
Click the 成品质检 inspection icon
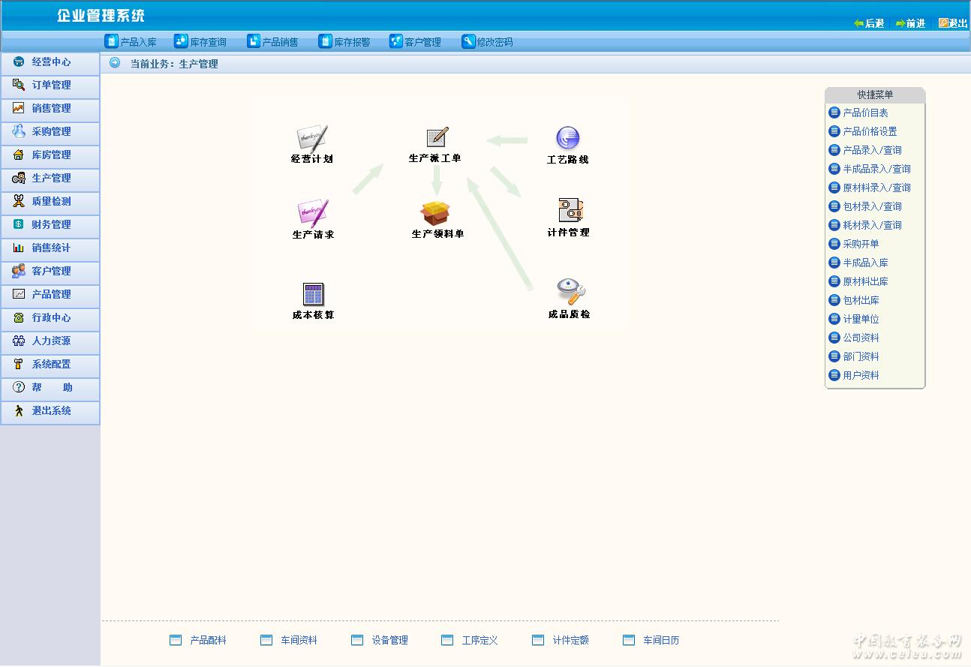click(570, 293)
